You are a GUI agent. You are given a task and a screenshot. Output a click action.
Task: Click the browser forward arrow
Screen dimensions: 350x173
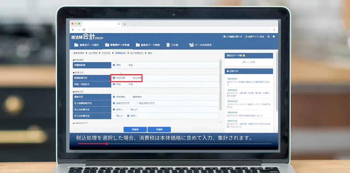pos(78,30)
